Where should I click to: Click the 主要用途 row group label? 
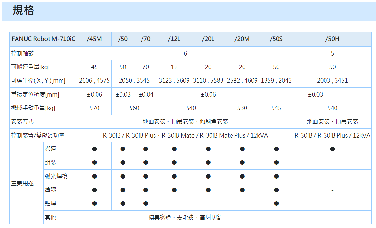(x=22, y=183)
